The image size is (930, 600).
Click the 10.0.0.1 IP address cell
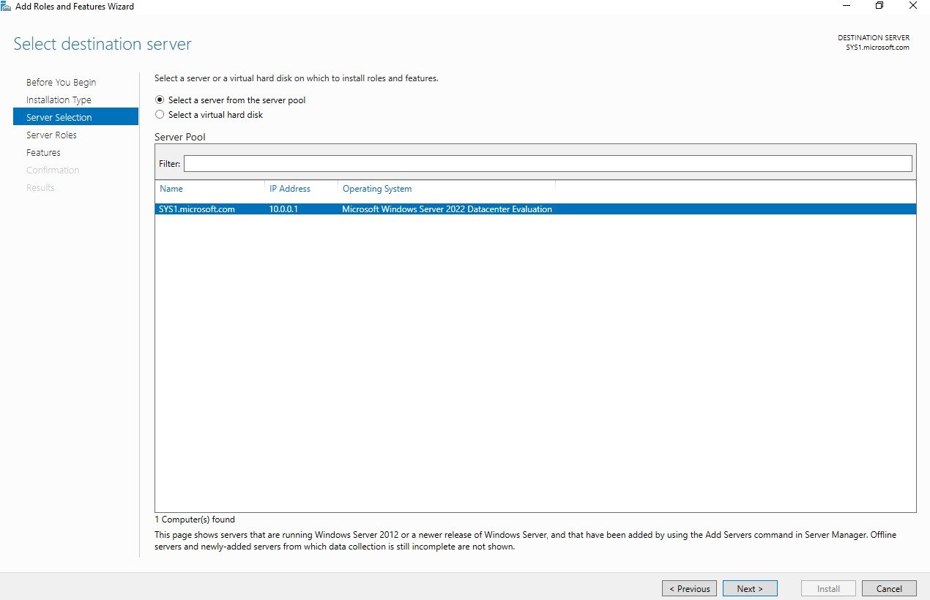click(x=283, y=209)
